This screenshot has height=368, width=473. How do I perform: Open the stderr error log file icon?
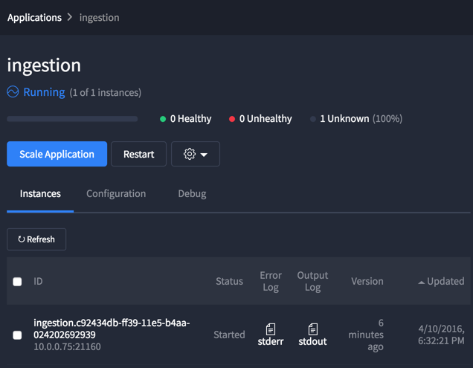pos(271,329)
